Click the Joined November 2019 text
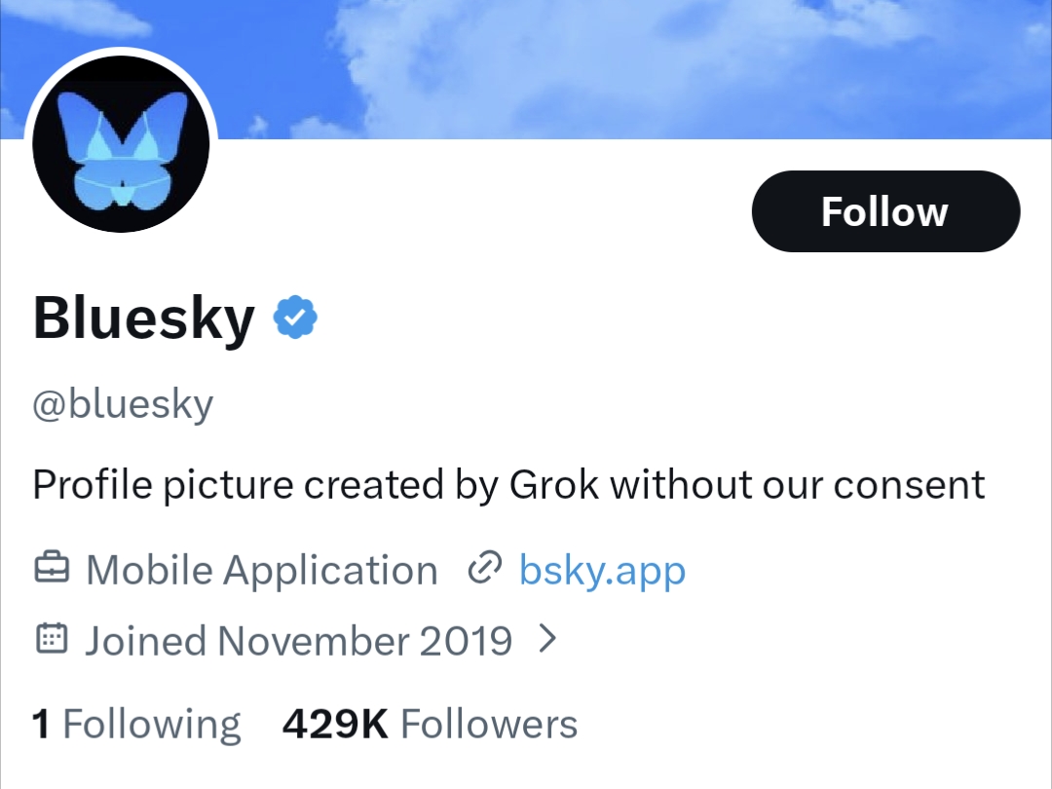Image resolution: width=1052 pixels, height=789 pixels. [x=298, y=641]
